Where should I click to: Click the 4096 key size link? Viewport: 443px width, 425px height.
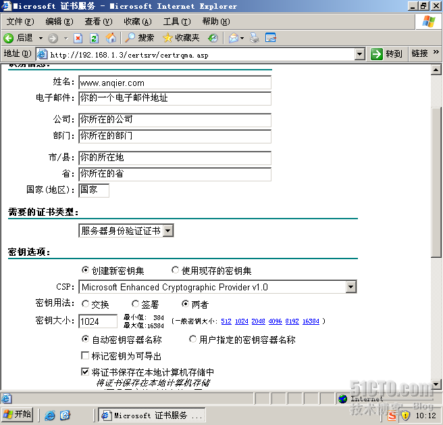275,321
